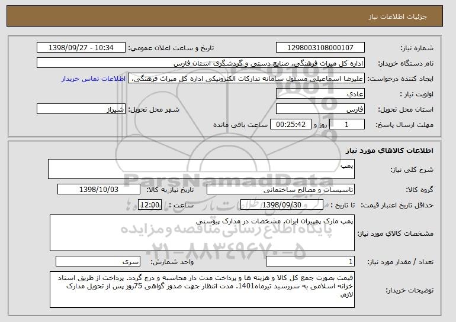Image resolution: width=456 pixels, height=322 pixels.
Task: Click the remaining time field 00:25:42
Action: (x=291, y=125)
